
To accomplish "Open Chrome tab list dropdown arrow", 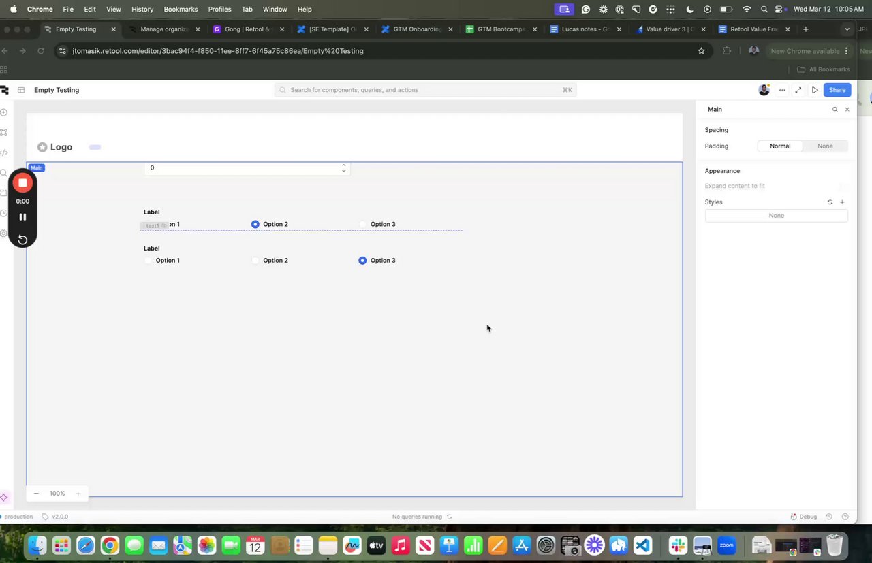I will (847, 29).
